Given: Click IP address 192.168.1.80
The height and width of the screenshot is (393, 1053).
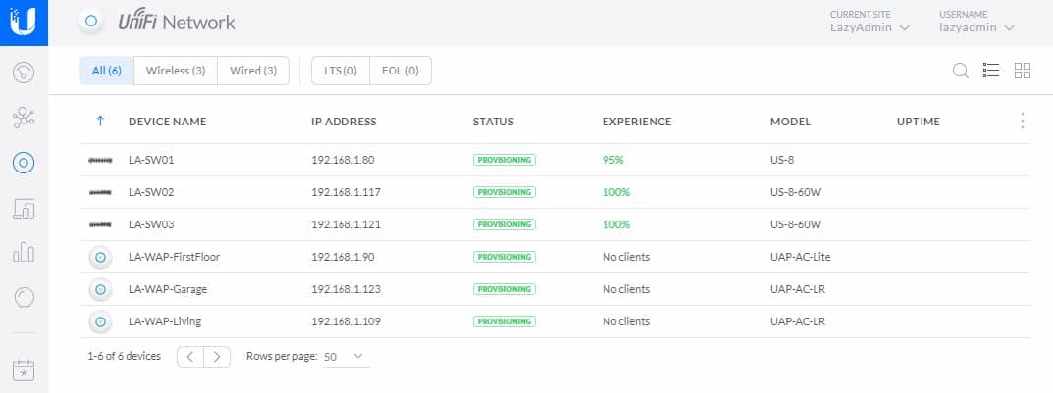Looking at the screenshot, I should point(342,161).
